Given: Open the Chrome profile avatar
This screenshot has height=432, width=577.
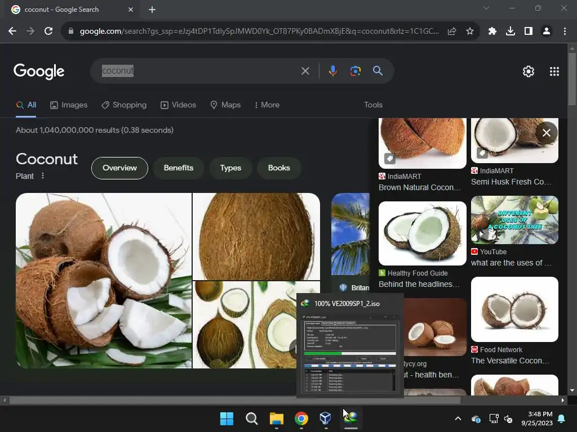Looking at the screenshot, I should coord(547,31).
